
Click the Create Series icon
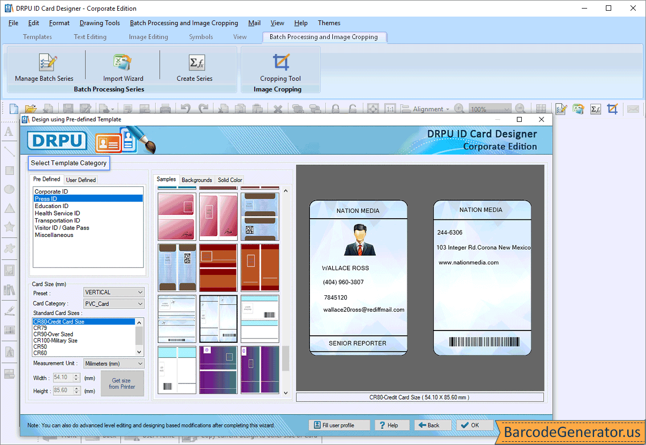pos(196,66)
